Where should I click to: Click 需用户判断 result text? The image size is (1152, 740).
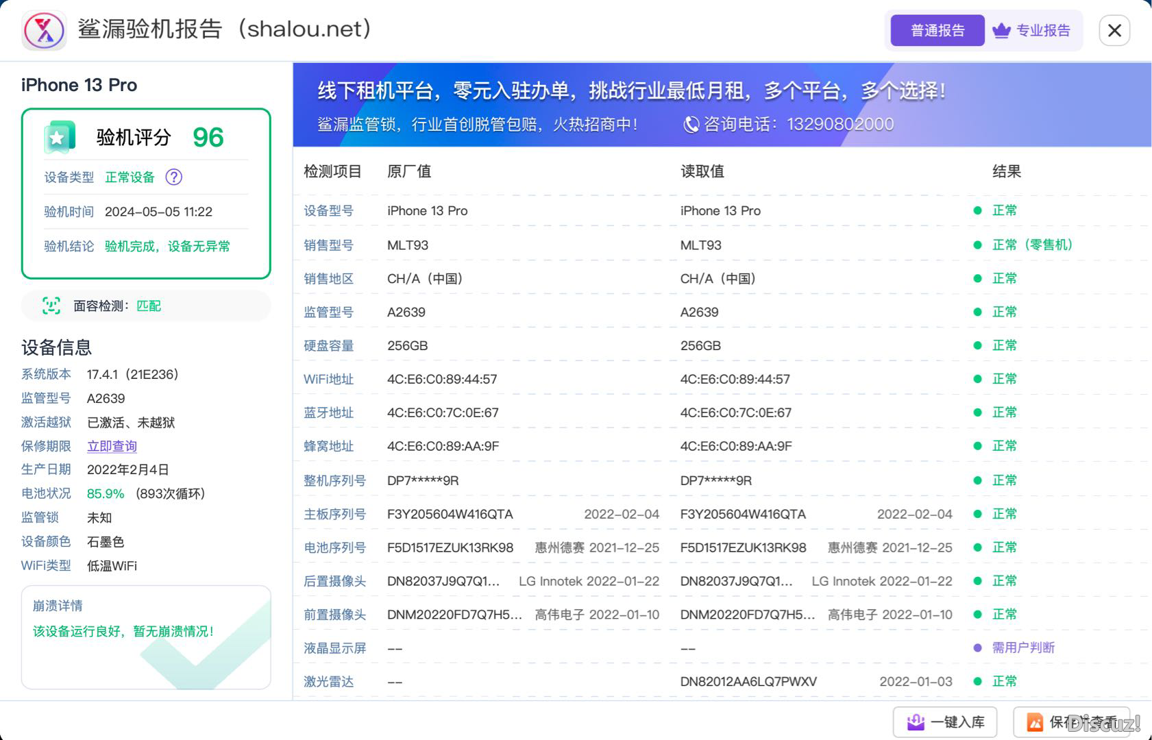click(1023, 647)
